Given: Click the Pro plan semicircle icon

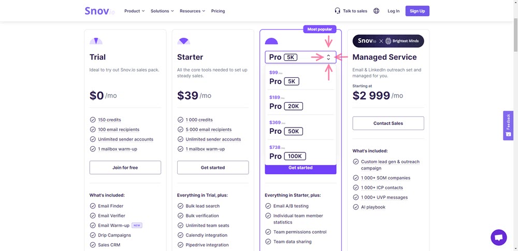Looking at the screenshot, I should pos(271,41).
